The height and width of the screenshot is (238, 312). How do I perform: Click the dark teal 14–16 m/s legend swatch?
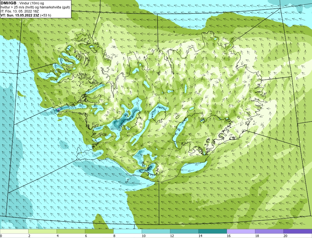click(213, 231)
